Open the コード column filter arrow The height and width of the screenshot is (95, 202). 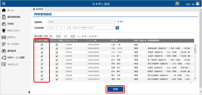96,41
